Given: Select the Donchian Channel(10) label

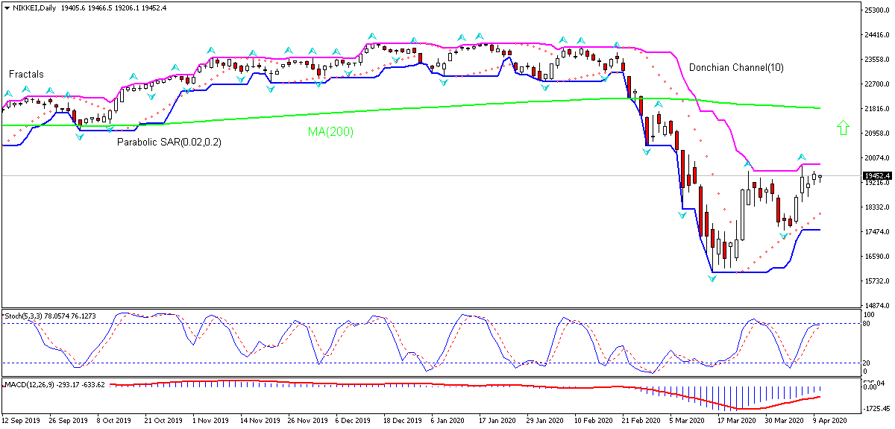Looking at the screenshot, I should point(735,68).
